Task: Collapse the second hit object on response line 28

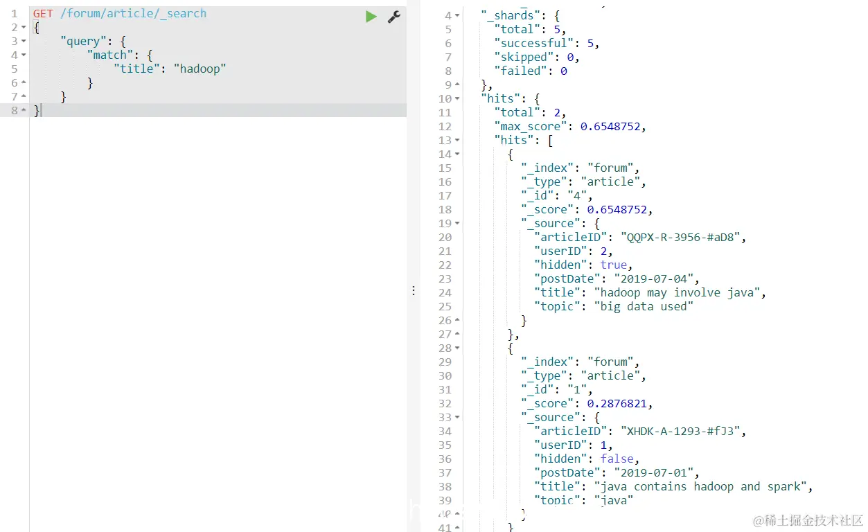Action: pos(457,348)
